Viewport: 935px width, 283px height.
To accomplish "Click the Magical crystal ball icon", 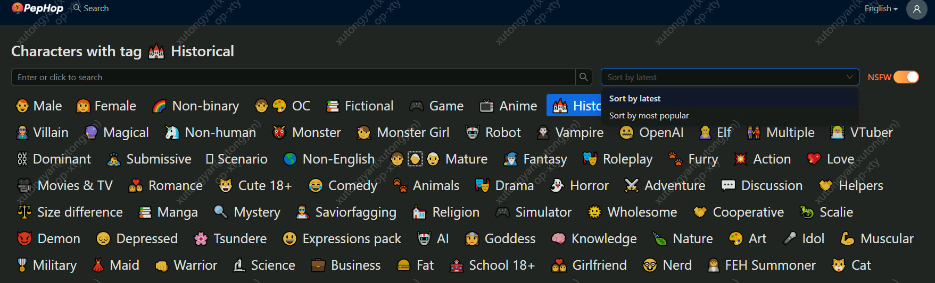I will coord(91,132).
